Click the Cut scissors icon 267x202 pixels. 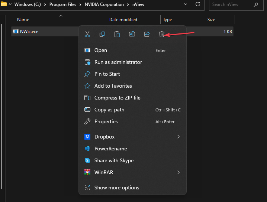(87, 34)
